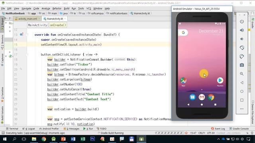
Task: Click CRLF line separator selector
Action: [202, 133]
